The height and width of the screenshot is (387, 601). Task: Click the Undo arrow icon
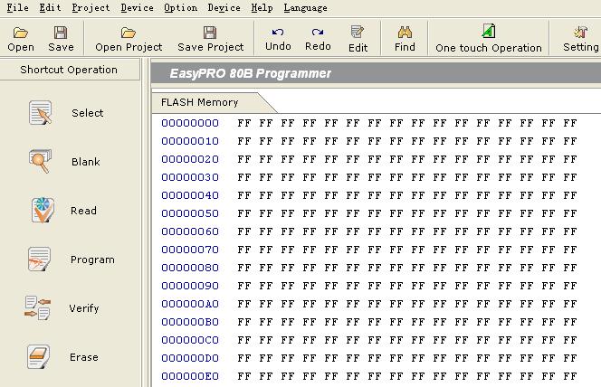pyautogui.click(x=278, y=33)
